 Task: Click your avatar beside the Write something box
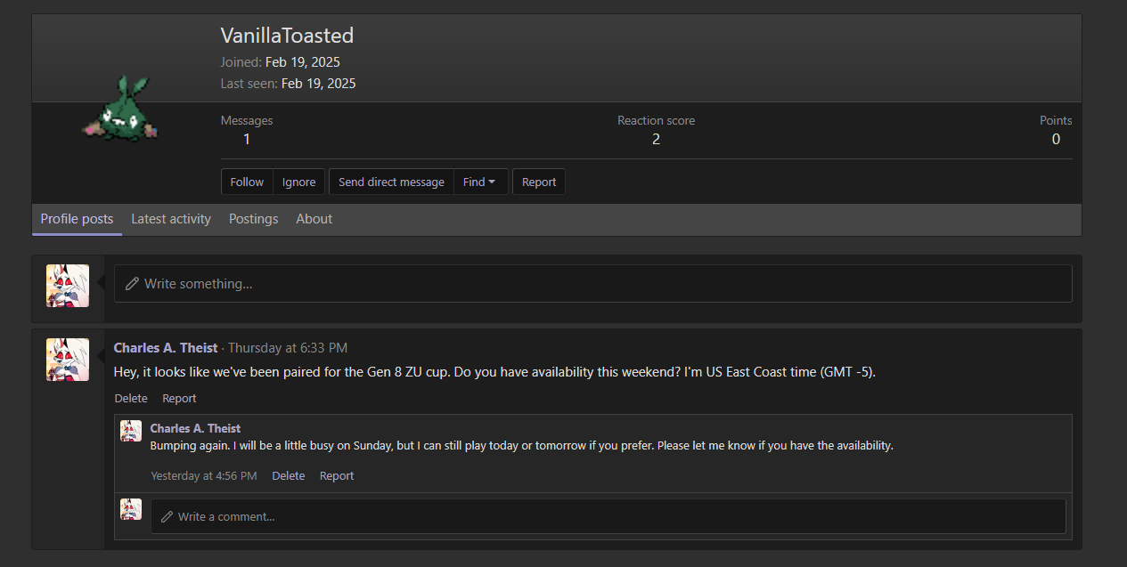pos(68,286)
